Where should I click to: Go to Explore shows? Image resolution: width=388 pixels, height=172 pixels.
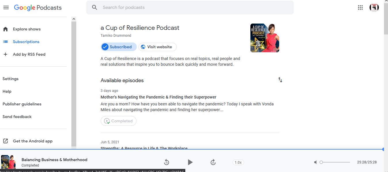click(26, 29)
